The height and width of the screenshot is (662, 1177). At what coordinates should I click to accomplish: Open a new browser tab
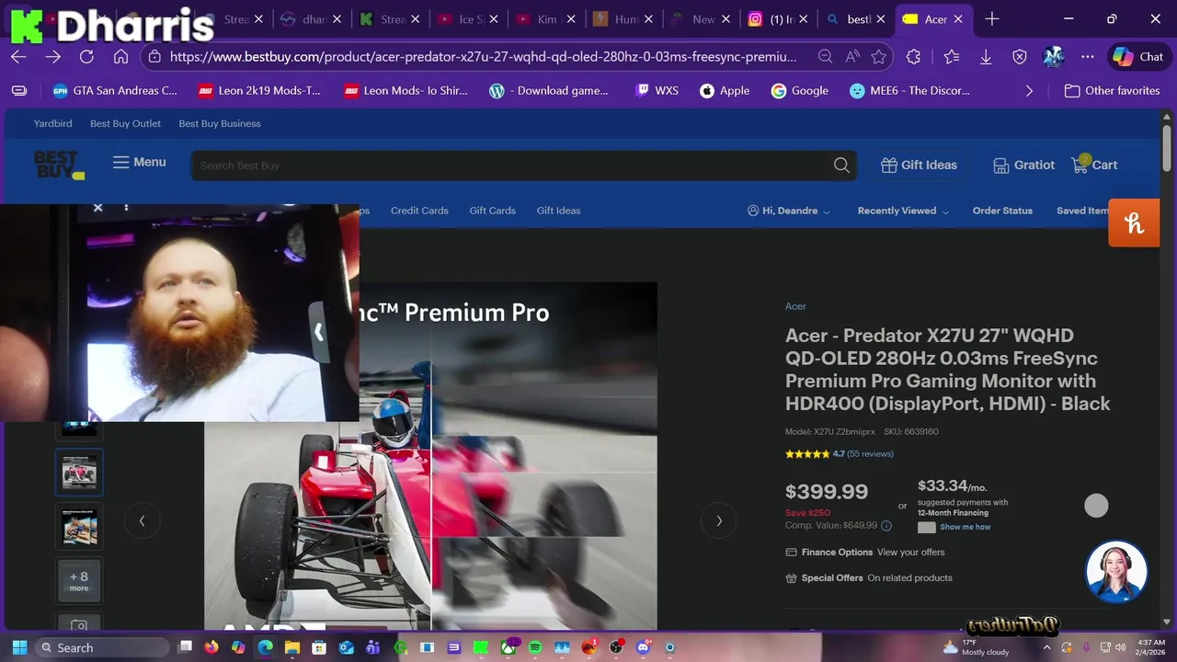(x=992, y=19)
